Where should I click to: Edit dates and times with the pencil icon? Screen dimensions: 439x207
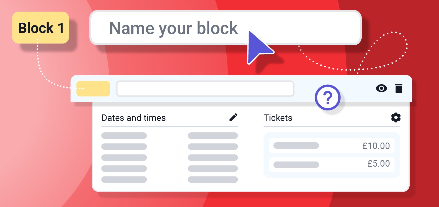[x=233, y=117]
